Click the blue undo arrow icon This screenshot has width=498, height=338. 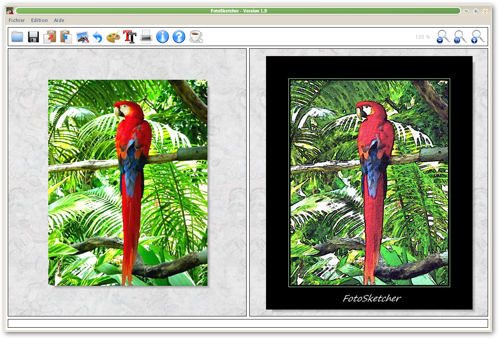(x=98, y=37)
